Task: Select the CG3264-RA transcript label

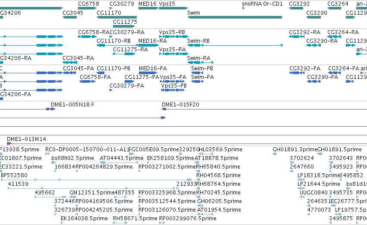Action: click(x=343, y=32)
